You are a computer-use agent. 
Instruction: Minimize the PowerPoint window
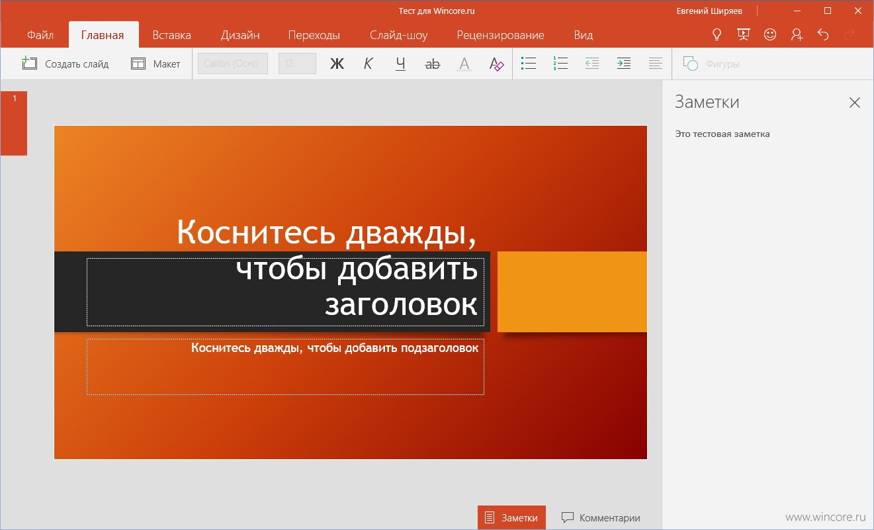click(799, 11)
